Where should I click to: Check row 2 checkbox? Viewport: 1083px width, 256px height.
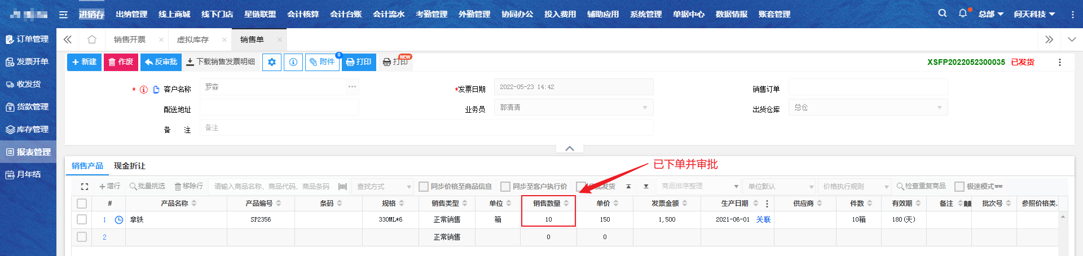coord(82,237)
